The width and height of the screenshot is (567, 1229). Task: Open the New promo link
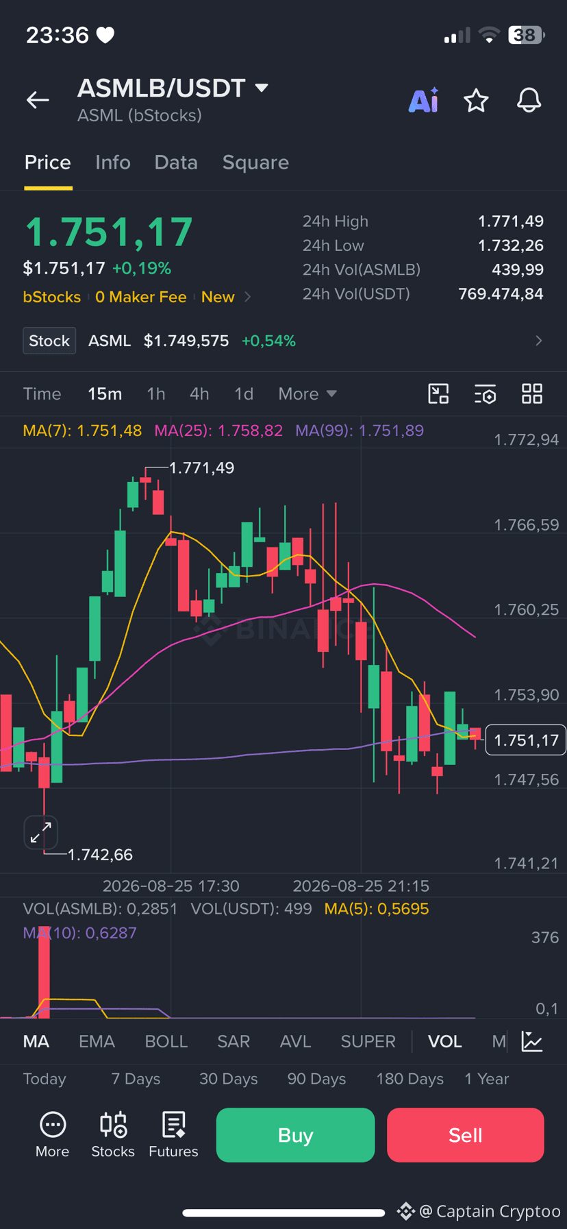[218, 297]
